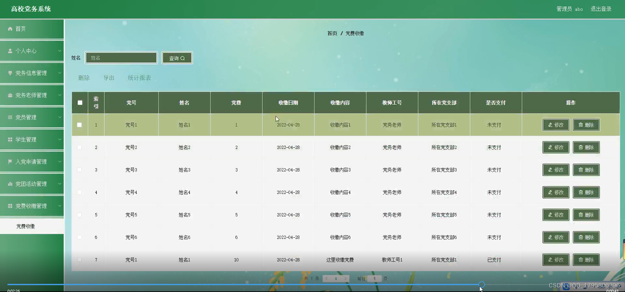Image resolution: width=625 pixels, height=292 pixels.
Task: Click the pencil icon in row 6's 修改
Action: click(550, 237)
